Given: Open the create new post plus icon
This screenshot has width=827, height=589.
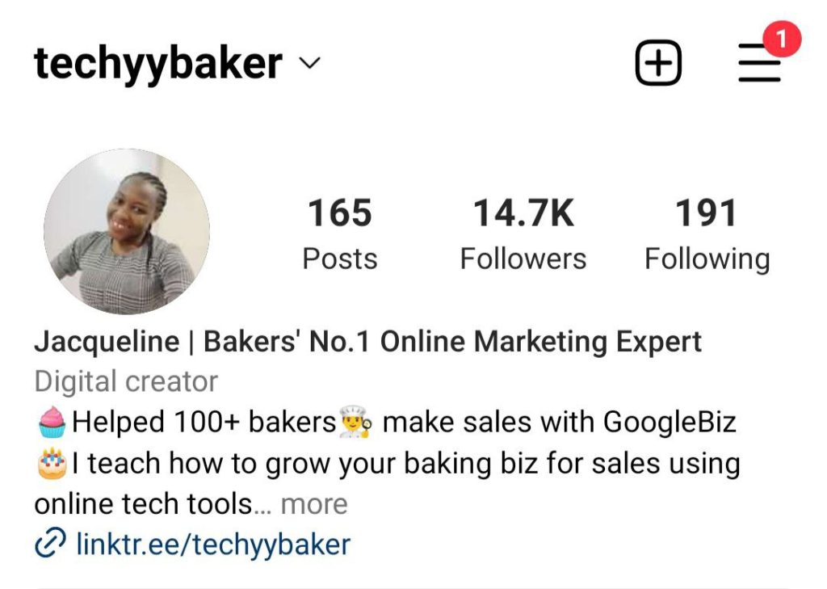Looking at the screenshot, I should [657, 63].
